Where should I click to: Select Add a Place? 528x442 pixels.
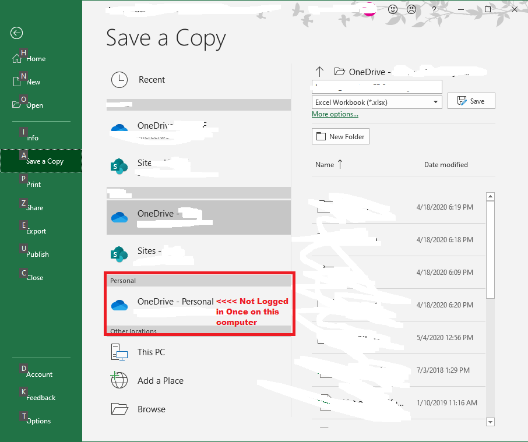point(199,381)
